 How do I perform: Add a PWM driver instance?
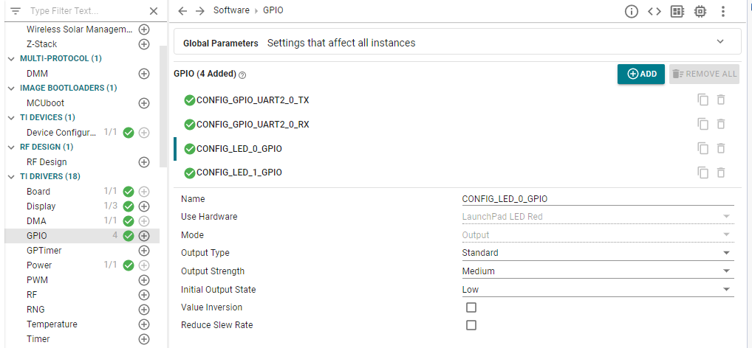pos(144,280)
